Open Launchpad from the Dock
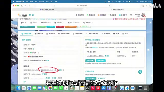The height and width of the screenshot is (92, 164). (24, 88)
